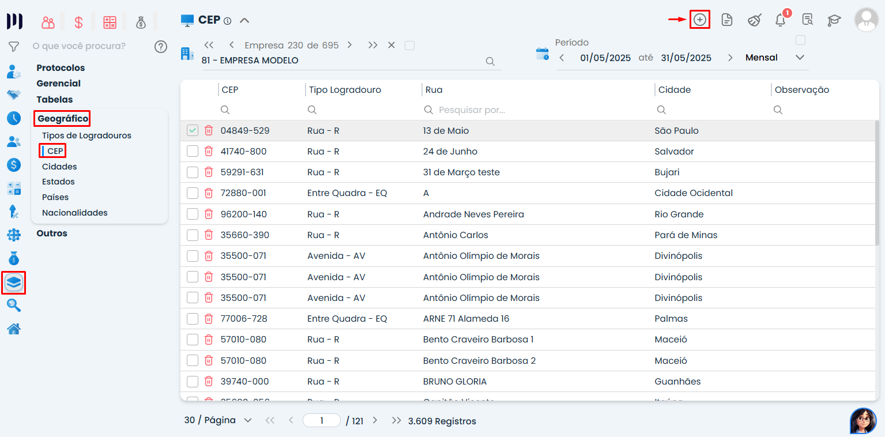
Task: Open the Mensal period dropdown
Action: coord(799,58)
